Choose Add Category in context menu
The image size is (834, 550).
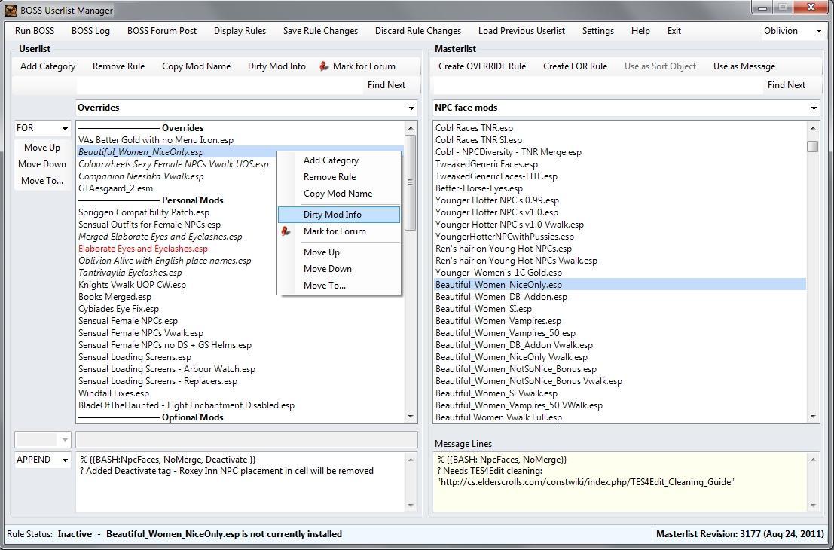click(x=339, y=160)
